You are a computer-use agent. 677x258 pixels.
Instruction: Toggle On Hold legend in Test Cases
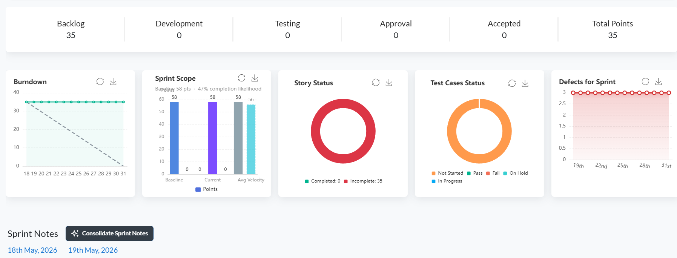tap(516, 173)
